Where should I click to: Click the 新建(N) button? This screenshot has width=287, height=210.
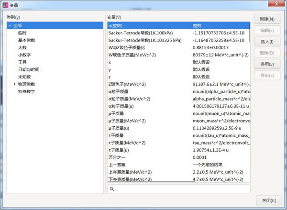point(267,19)
